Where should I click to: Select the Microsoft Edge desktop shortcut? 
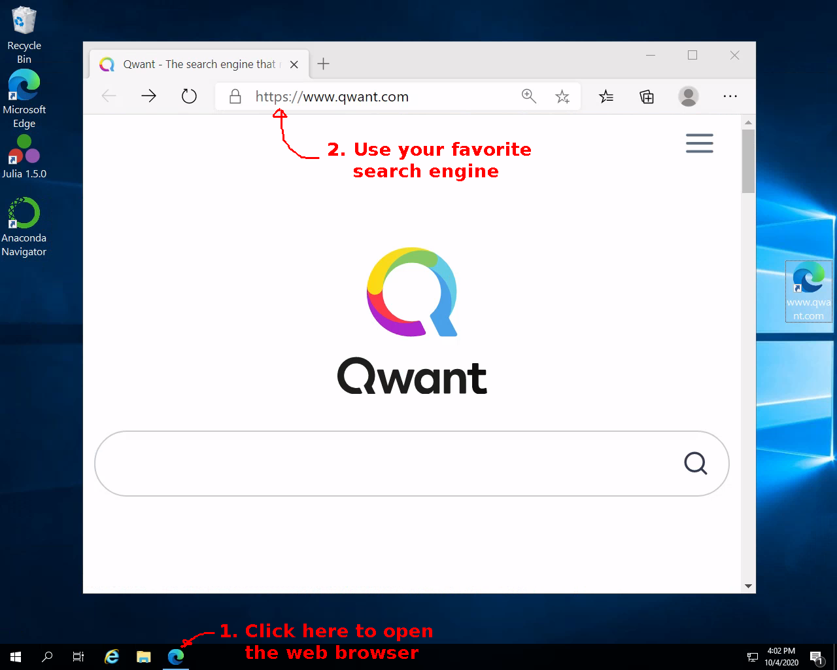24,99
